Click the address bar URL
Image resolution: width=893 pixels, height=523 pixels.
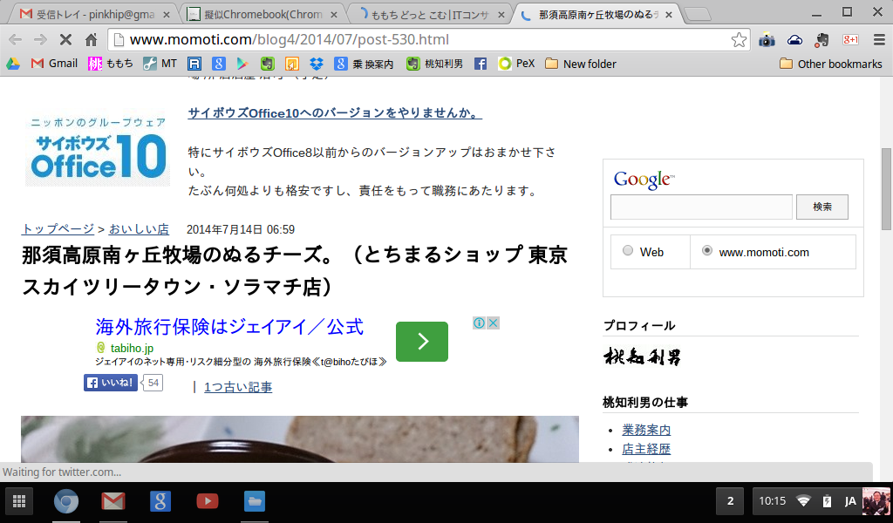tap(290, 39)
